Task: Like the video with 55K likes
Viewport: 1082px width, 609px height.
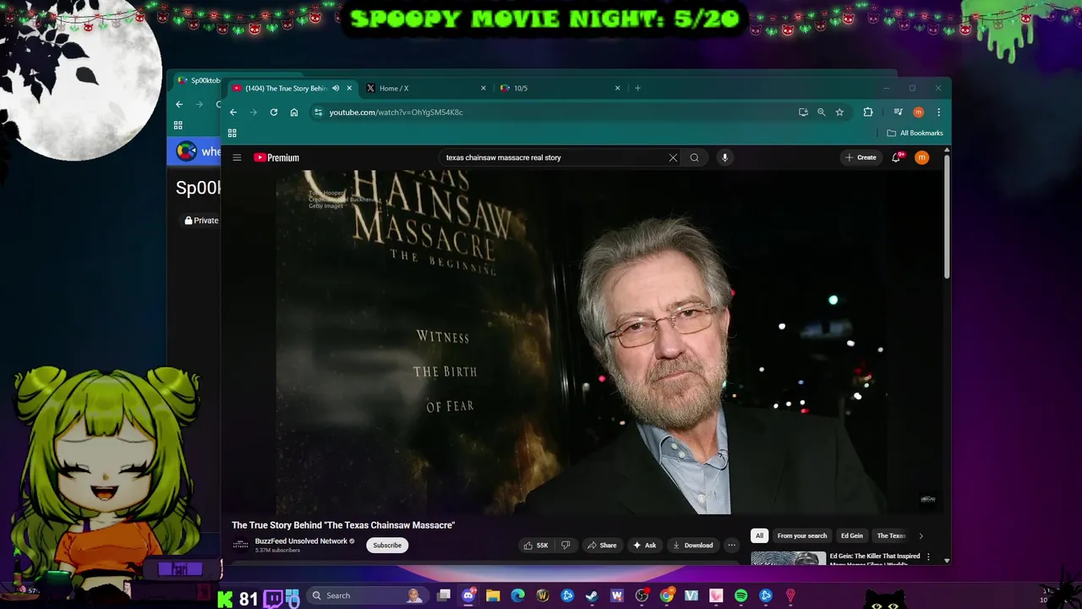Action: click(x=536, y=546)
